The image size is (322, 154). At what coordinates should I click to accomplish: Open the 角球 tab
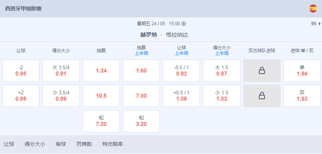tap(60, 144)
